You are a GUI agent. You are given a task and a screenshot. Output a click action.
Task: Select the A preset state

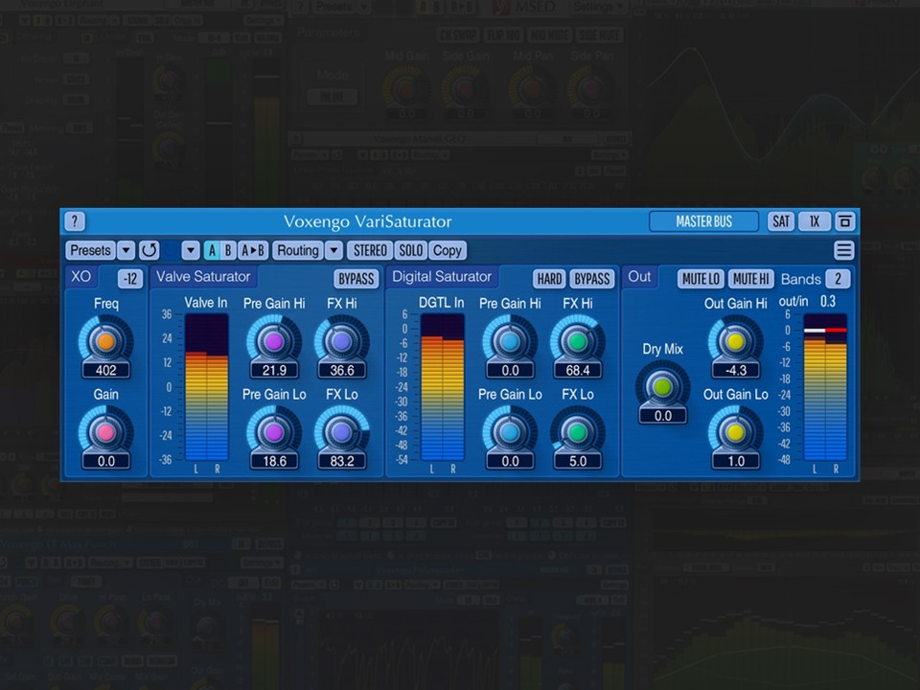coord(212,250)
